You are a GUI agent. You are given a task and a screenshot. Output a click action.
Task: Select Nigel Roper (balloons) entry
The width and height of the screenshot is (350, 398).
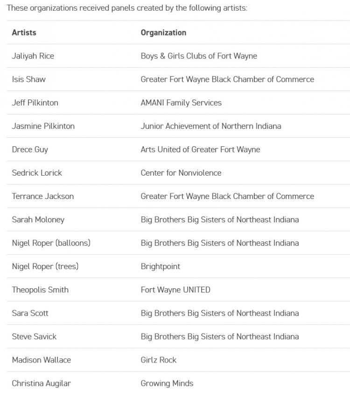(51, 243)
